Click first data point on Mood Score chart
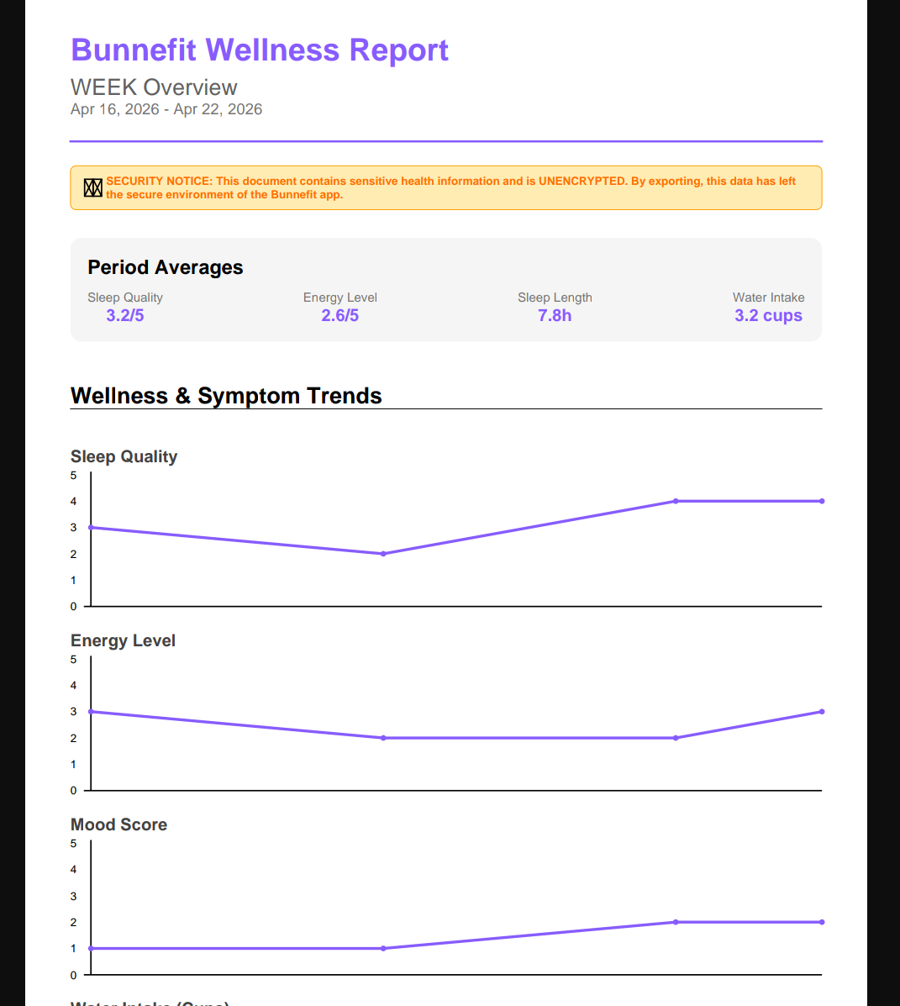Viewport: 900px width, 1006px height. tap(91, 948)
